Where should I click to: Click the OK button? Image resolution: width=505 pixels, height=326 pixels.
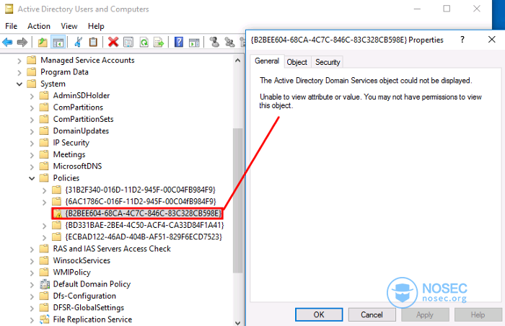(x=319, y=314)
